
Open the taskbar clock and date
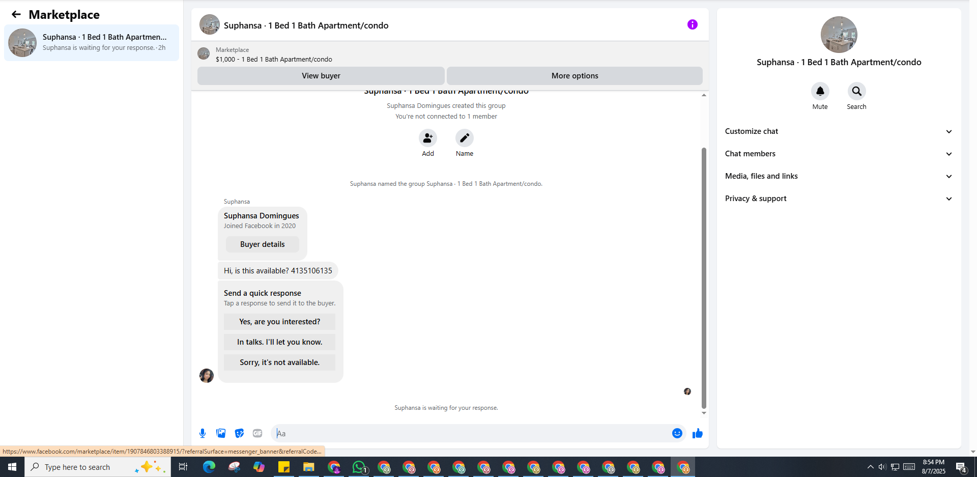[934, 467]
